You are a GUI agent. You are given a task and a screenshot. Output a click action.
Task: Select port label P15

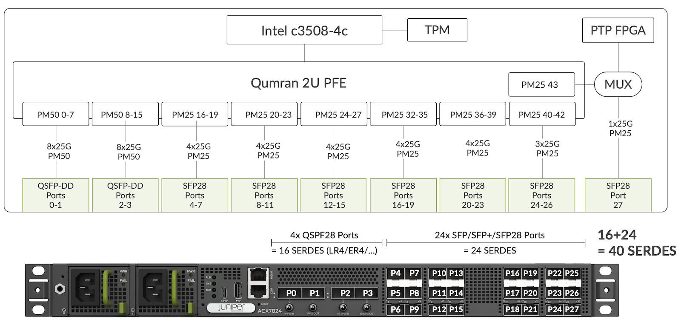pyautogui.click(x=456, y=310)
